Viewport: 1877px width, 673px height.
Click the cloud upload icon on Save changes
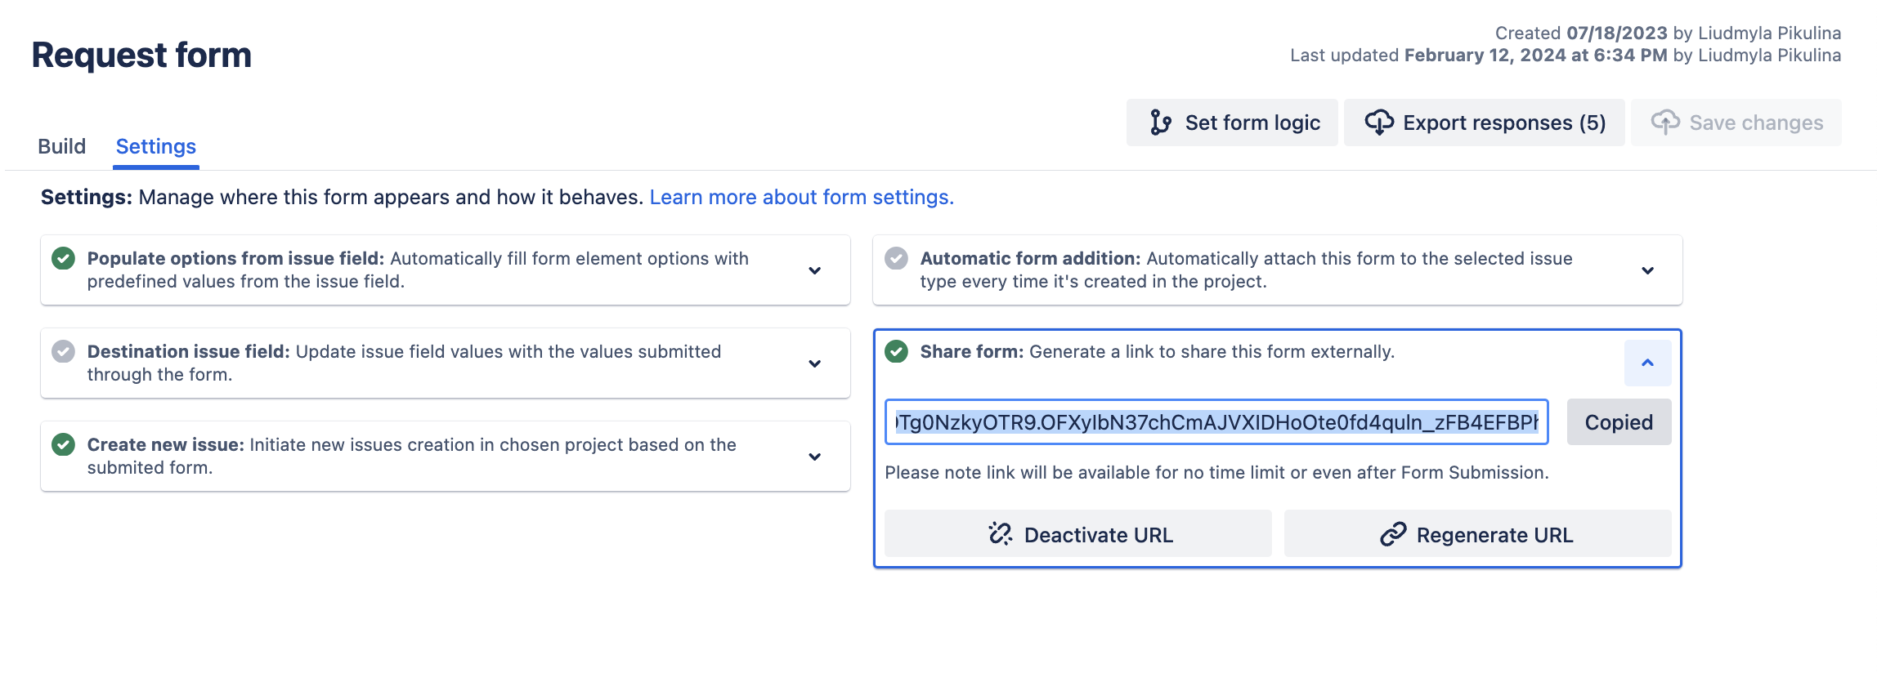[x=1665, y=123]
